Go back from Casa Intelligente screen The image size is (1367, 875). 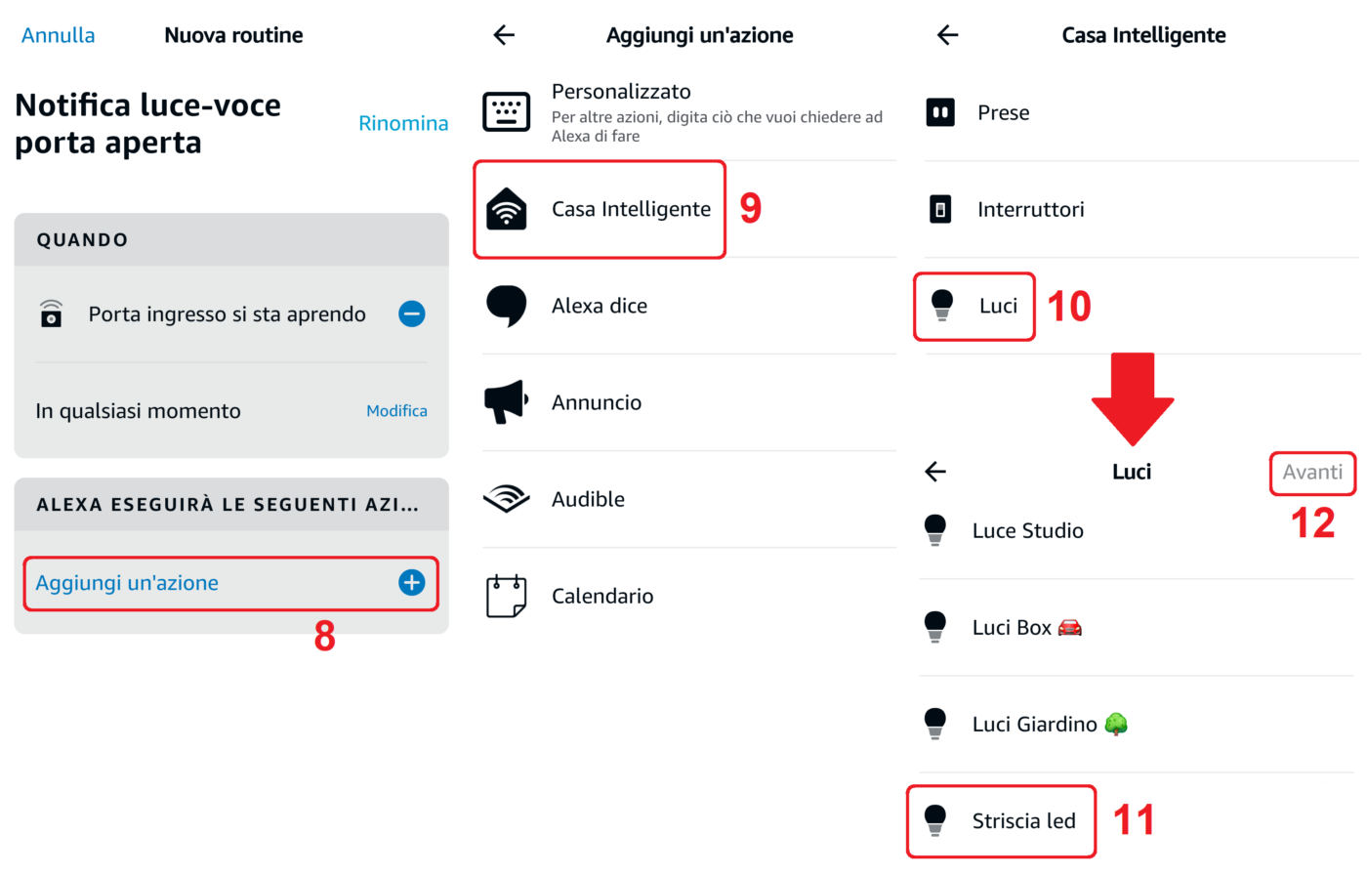click(947, 35)
